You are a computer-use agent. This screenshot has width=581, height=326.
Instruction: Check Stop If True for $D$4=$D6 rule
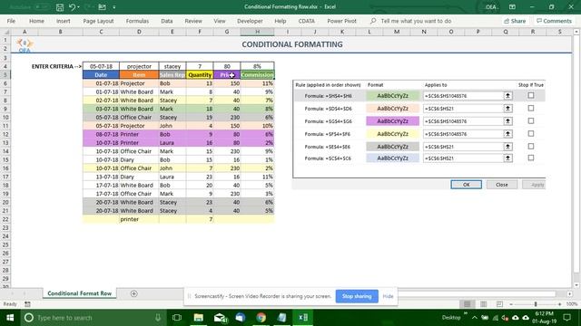click(531, 109)
